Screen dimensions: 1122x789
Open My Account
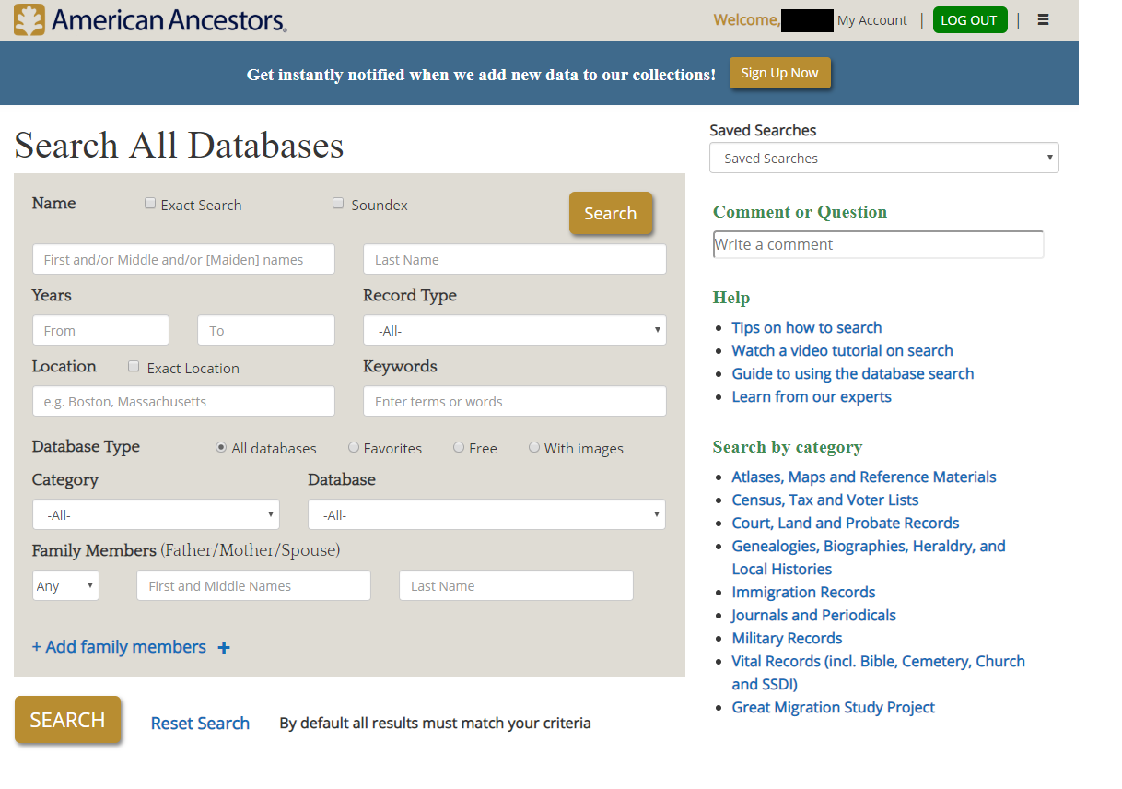click(x=872, y=20)
